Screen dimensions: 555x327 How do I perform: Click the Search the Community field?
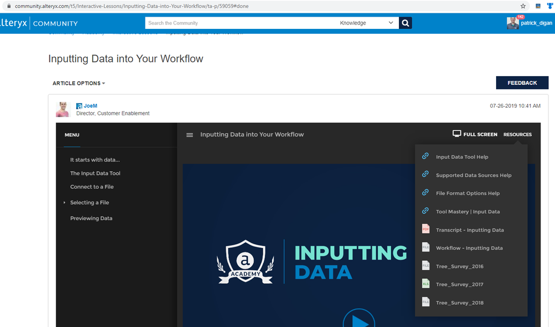[x=241, y=23]
